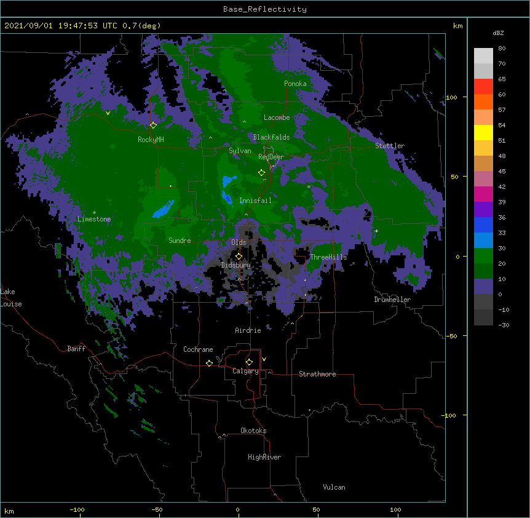The width and height of the screenshot is (530, 518).
Task: Click the blue echo patch east of Limestone
Action: 164,209
